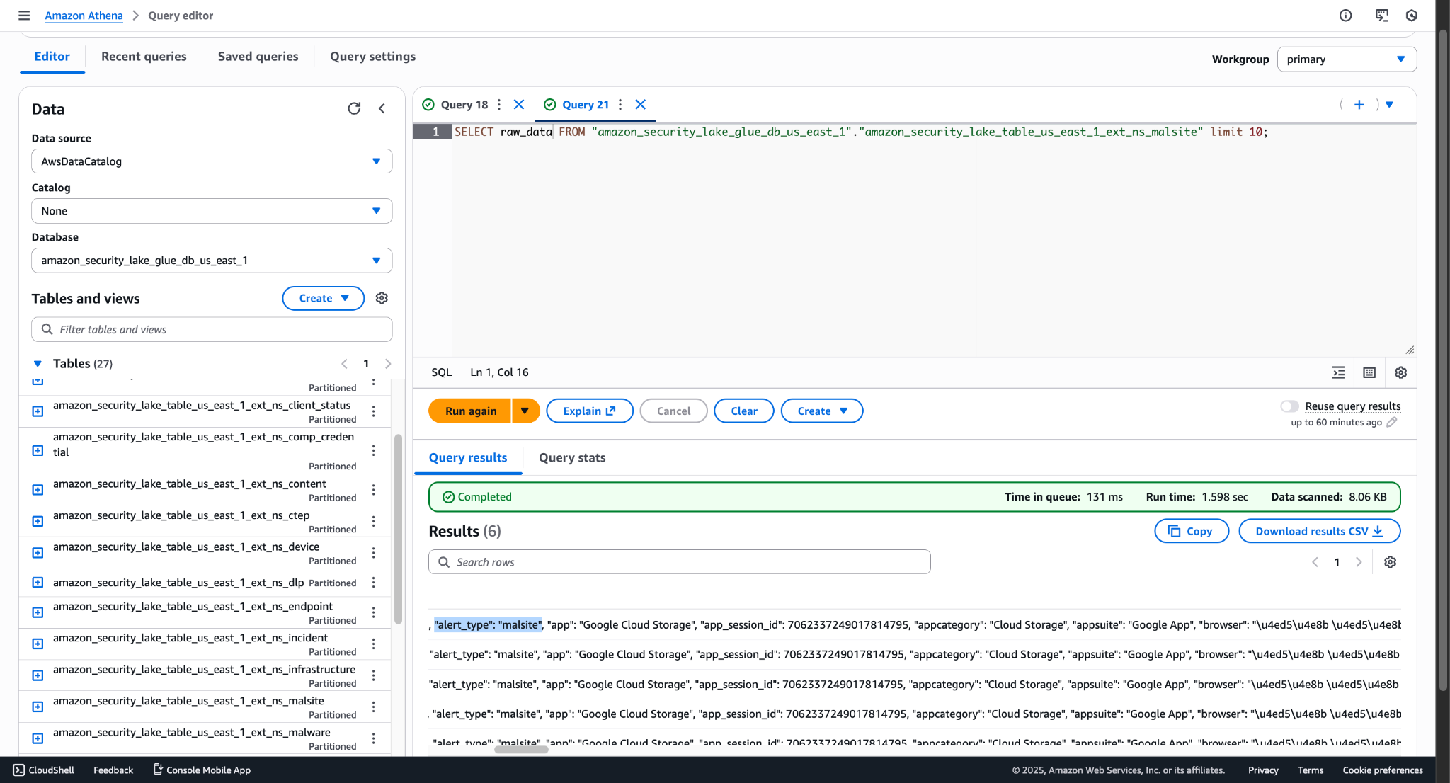Switch to Recent queries tab
This screenshot has width=1450, height=783.
[x=144, y=57]
